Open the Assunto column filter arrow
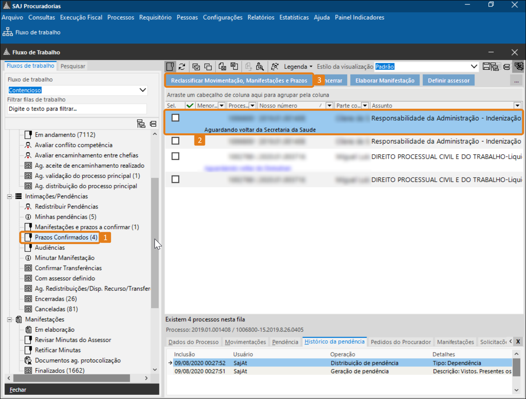The width and height of the screenshot is (526, 399). [518, 106]
